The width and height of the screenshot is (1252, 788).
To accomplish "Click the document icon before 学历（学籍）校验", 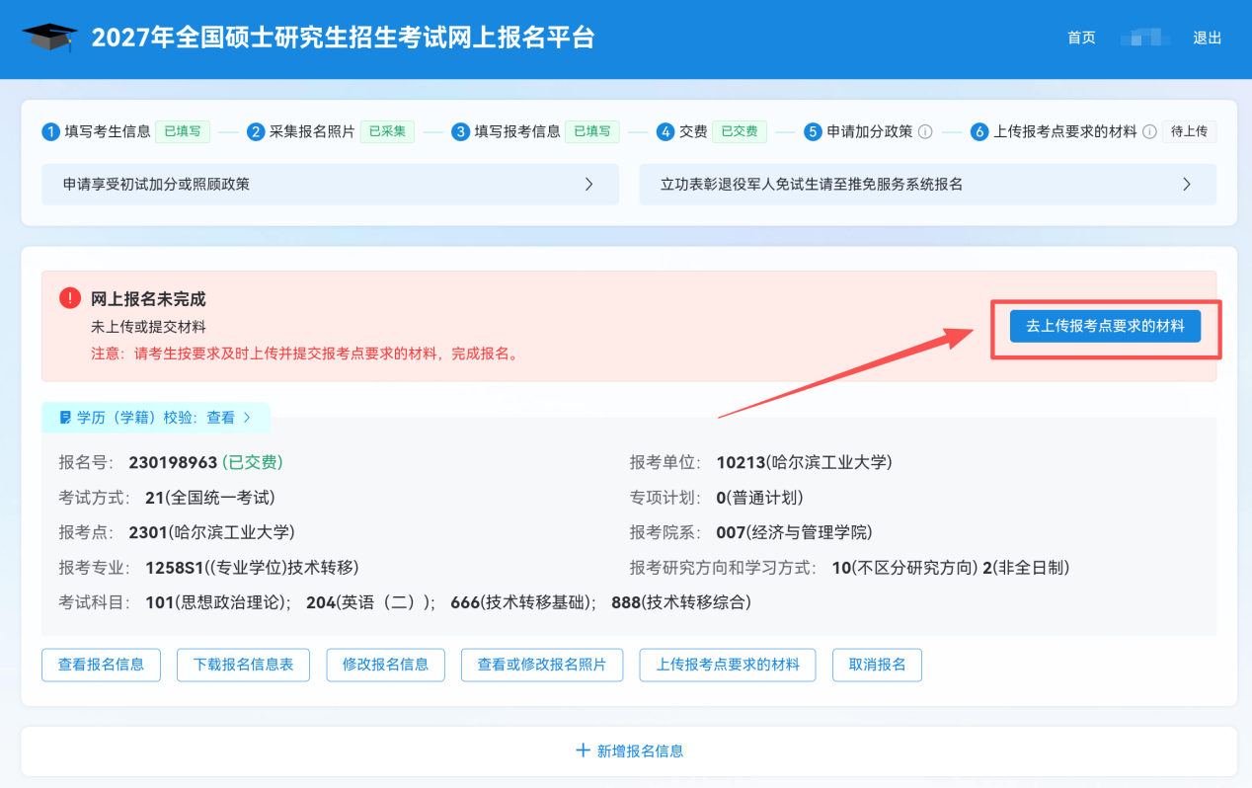I will (65, 418).
